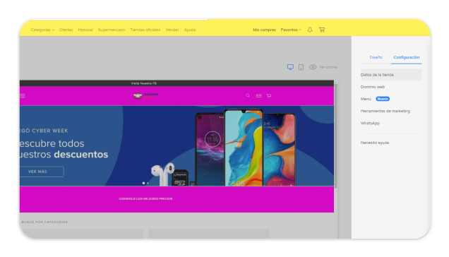
Task: Open the notifications bell icon
Action: coord(309,30)
